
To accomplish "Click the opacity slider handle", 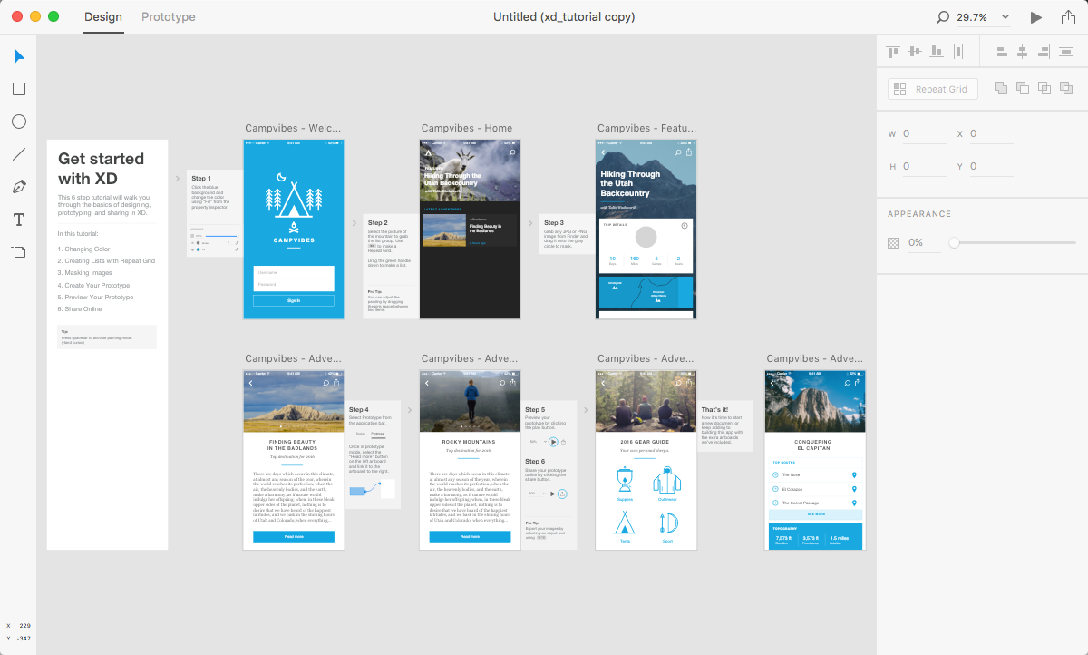I will [x=954, y=243].
